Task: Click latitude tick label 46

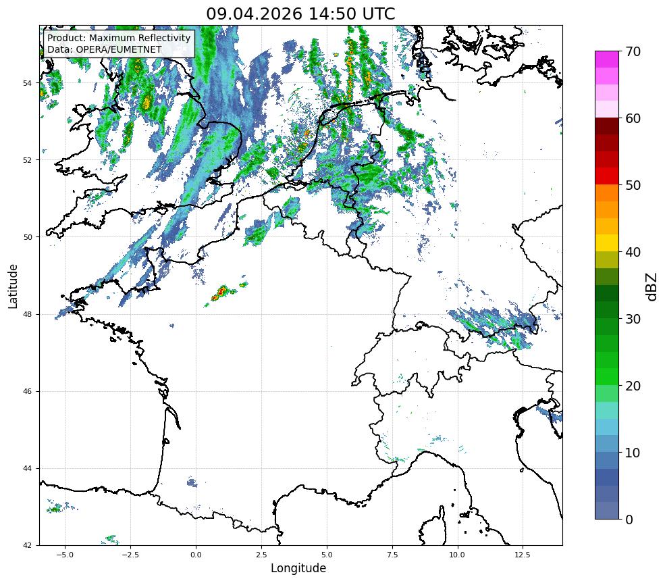Action: (x=27, y=391)
